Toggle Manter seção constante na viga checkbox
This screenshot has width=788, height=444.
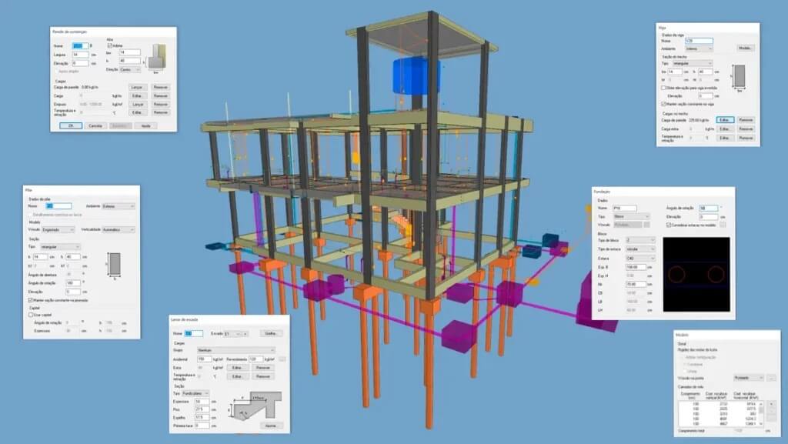point(663,104)
